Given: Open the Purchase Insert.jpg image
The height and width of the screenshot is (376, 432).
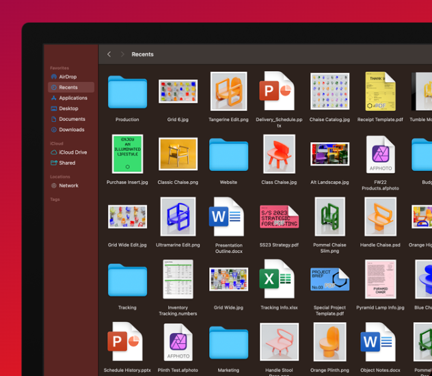Looking at the screenshot, I should click(127, 154).
